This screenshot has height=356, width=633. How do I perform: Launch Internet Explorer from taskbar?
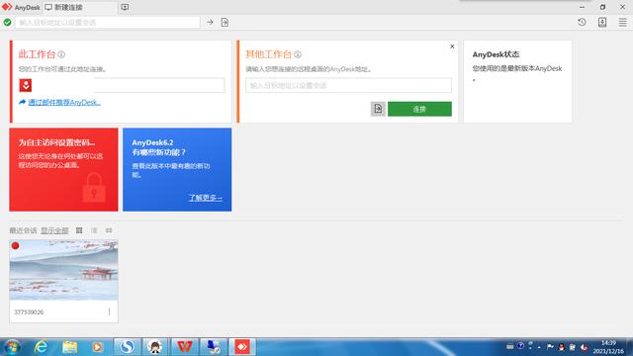[42, 347]
